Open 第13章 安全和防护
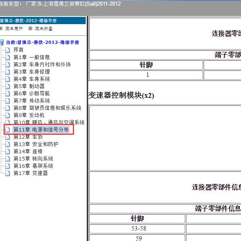The height and width of the screenshot is (241, 241). click(36, 144)
